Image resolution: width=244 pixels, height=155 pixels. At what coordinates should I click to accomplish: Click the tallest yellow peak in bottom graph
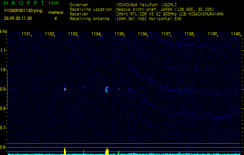(107, 150)
